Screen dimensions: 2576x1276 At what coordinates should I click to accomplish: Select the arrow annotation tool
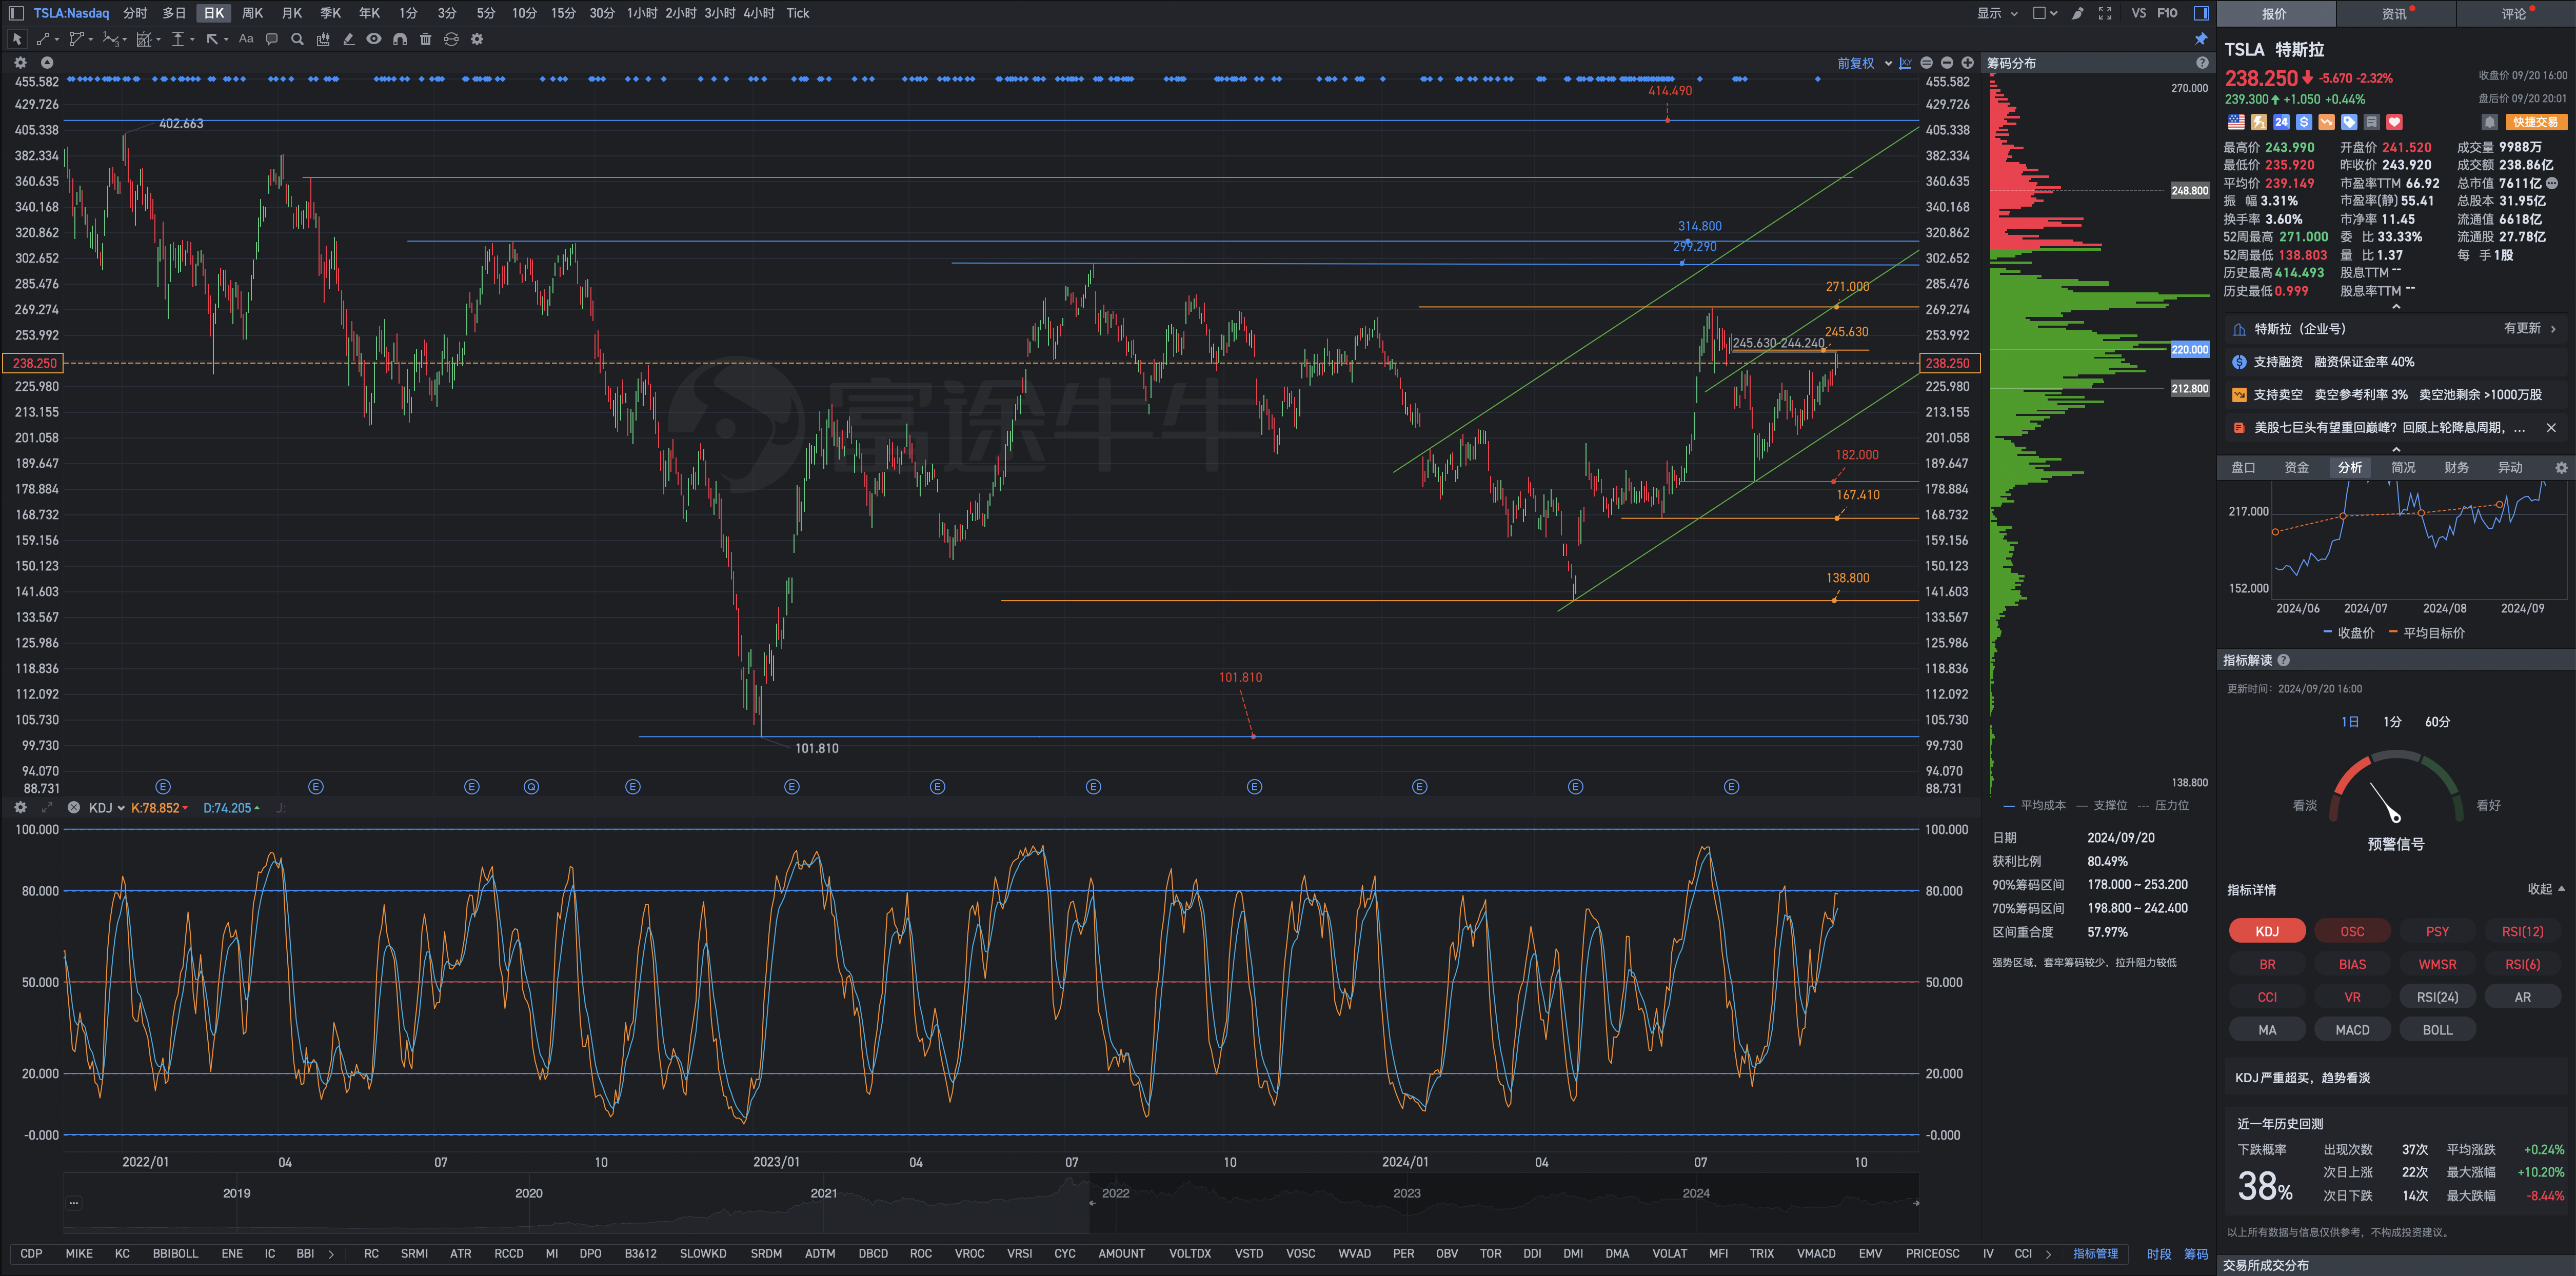(x=212, y=39)
